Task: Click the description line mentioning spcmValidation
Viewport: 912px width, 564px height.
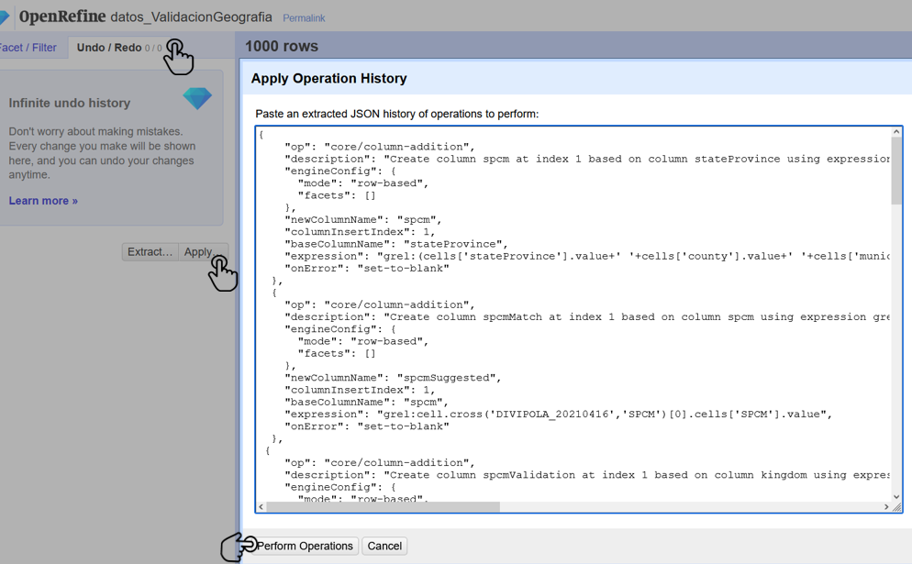Action: click(x=587, y=475)
